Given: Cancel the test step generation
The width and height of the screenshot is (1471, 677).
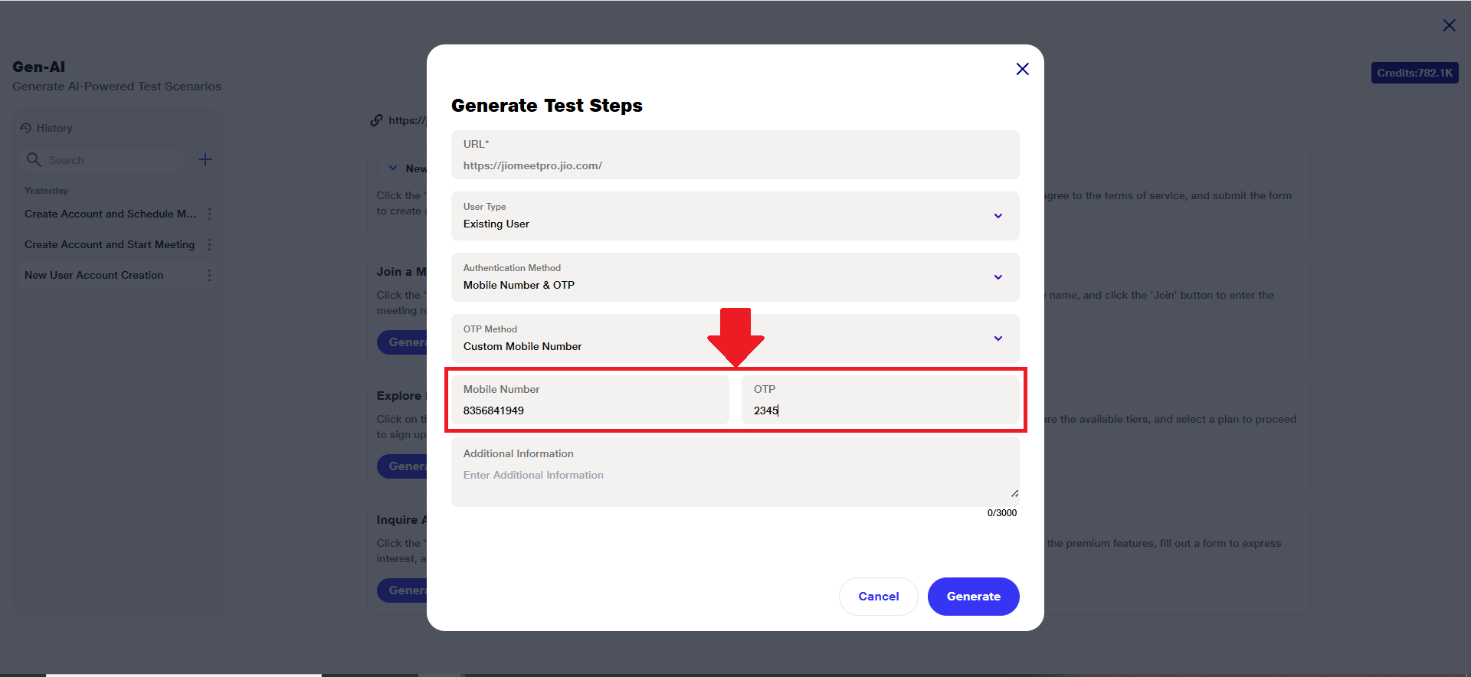Looking at the screenshot, I should click(x=878, y=597).
